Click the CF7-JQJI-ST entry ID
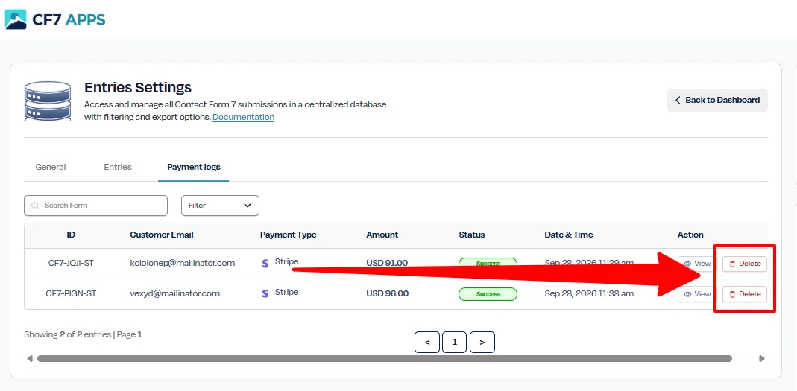This screenshot has width=797, height=391. (x=71, y=263)
